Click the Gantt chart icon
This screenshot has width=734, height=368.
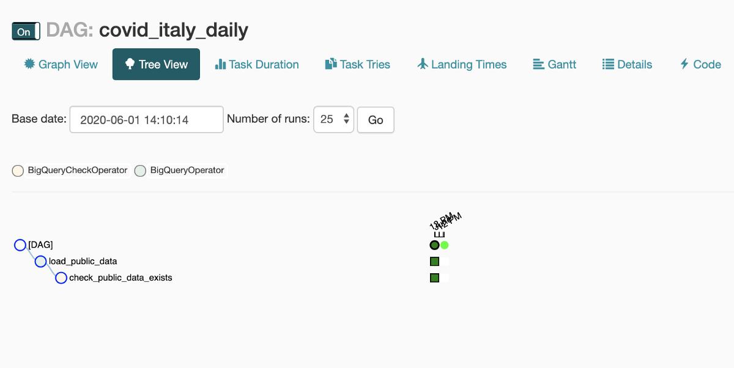pyautogui.click(x=538, y=64)
